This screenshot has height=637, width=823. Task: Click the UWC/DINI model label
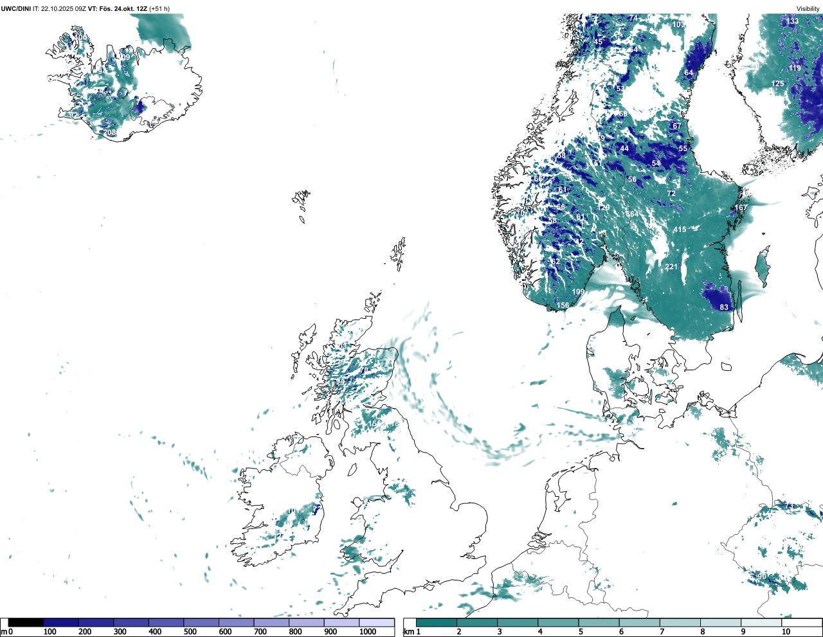pyautogui.click(x=16, y=8)
